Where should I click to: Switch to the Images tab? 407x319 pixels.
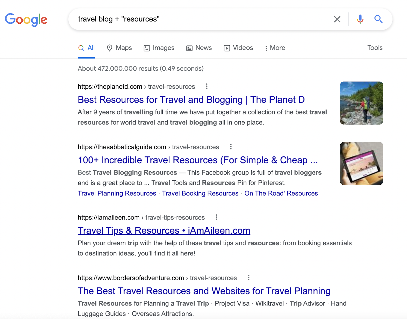click(159, 48)
